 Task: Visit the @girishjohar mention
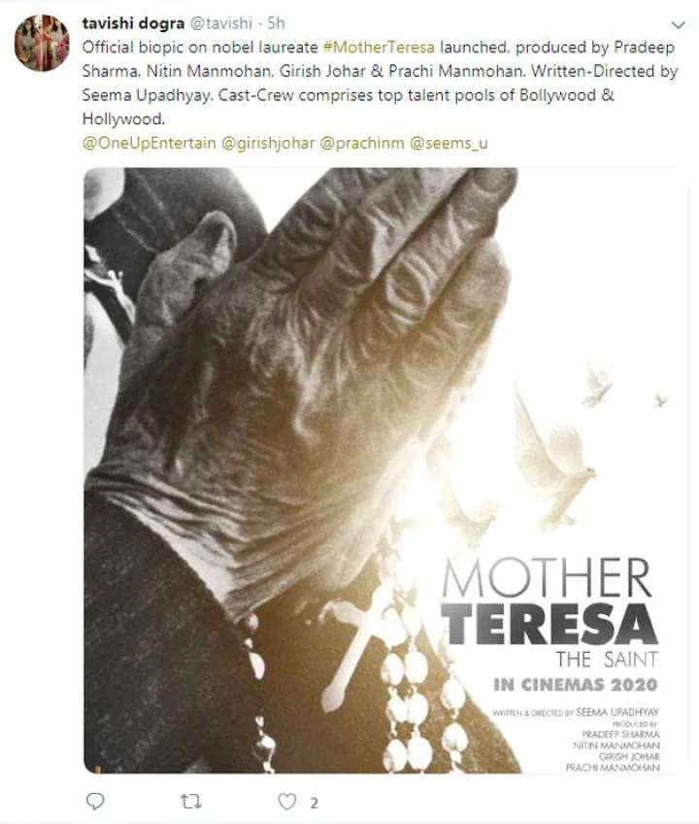point(268,143)
